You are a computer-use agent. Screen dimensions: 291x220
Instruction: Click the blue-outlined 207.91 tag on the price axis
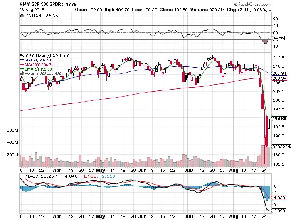coord(279,73)
